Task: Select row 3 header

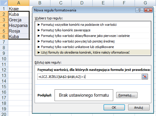Action: (x=4, y=20)
